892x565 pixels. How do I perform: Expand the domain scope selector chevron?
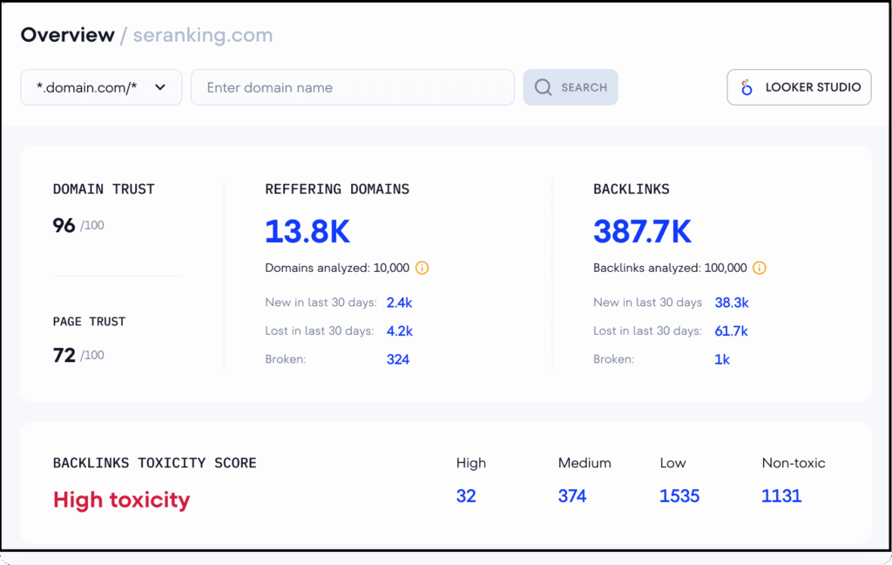(x=159, y=87)
